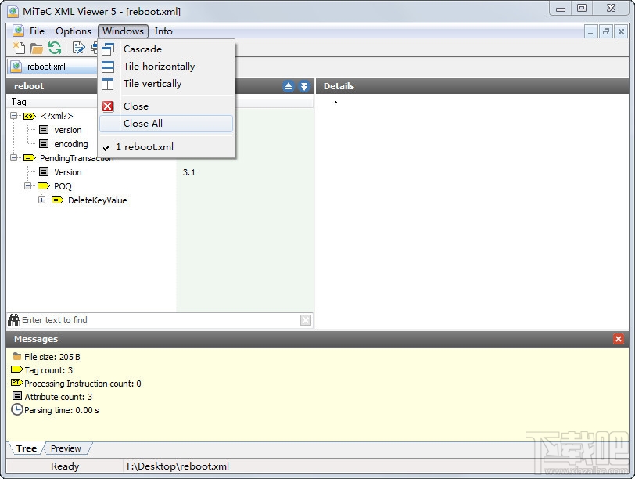635x479 pixels.
Task: Open the text editor view toolbar icon
Action: (x=79, y=48)
